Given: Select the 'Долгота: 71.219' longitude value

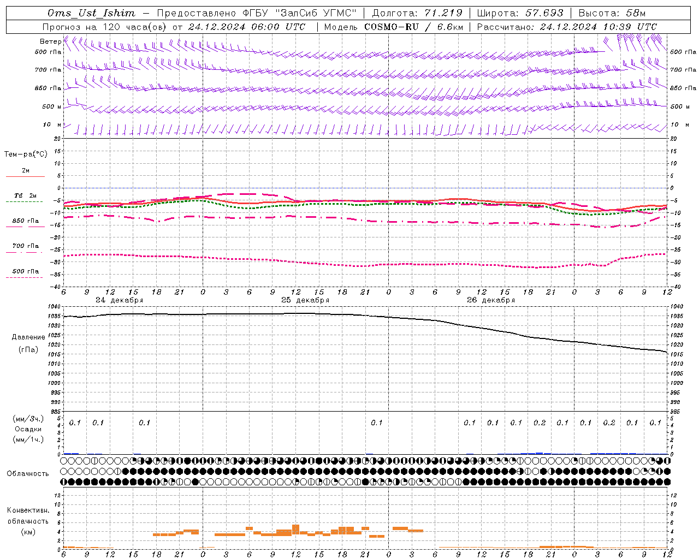Looking at the screenshot, I should click(x=417, y=13).
